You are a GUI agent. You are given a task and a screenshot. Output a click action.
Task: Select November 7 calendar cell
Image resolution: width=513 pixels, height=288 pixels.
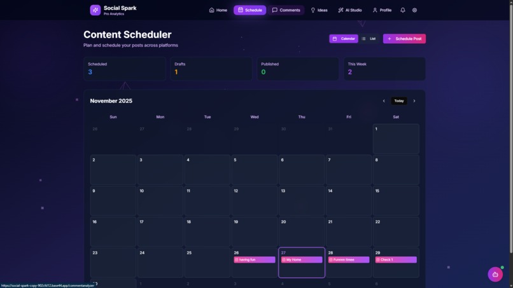click(349, 170)
